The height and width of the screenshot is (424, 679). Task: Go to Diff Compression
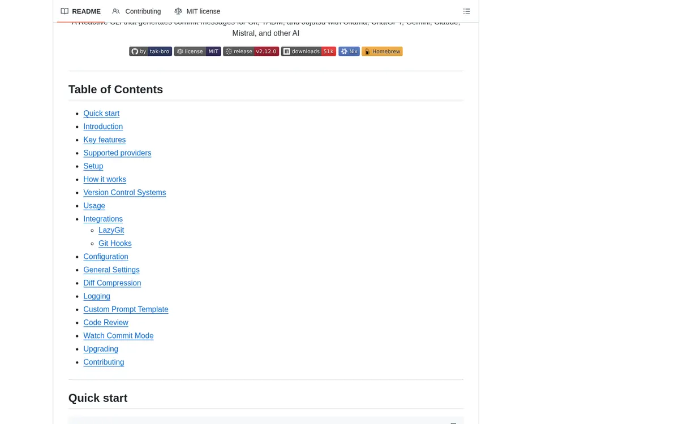[112, 283]
